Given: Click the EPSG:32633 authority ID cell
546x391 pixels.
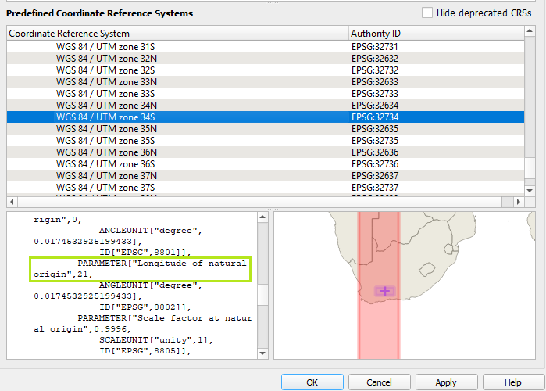Looking at the screenshot, I should (x=375, y=82).
